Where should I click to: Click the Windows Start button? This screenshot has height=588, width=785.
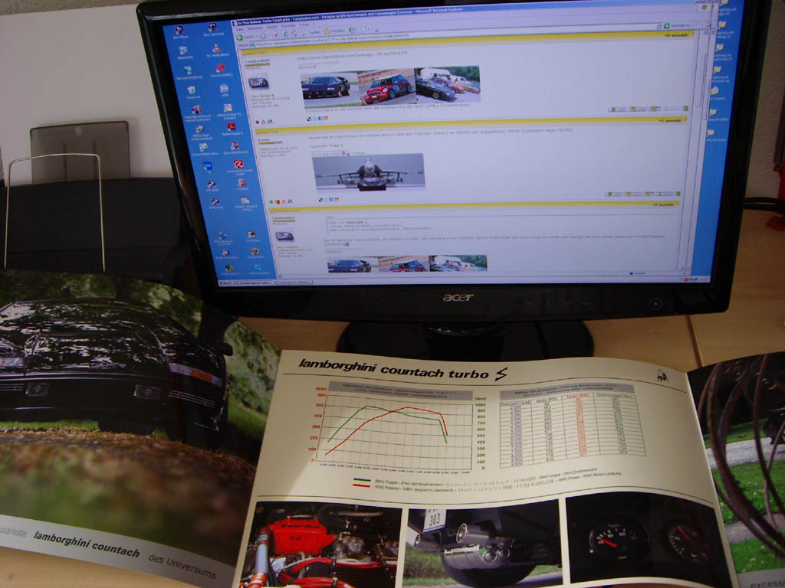pos(224,283)
